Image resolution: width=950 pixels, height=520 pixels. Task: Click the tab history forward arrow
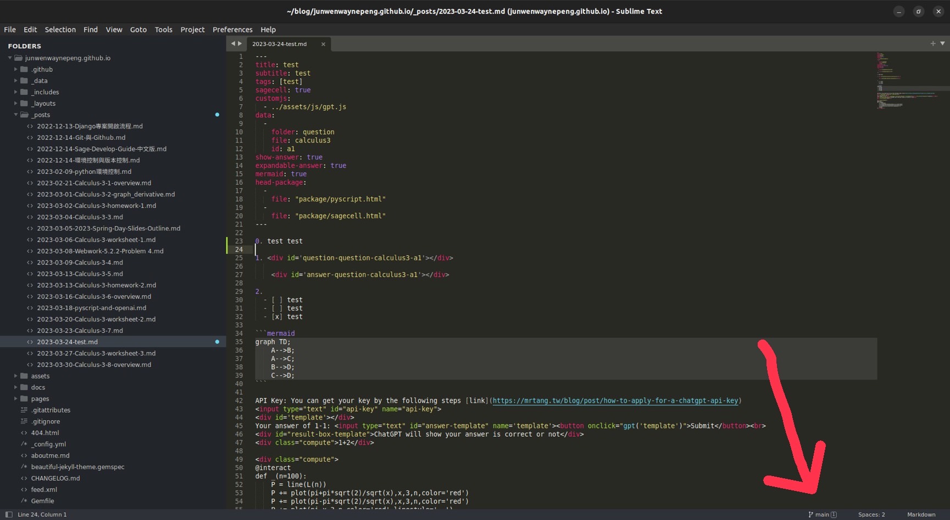240,44
